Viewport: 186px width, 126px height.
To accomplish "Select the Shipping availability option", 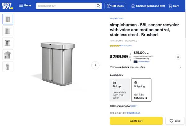I will pos(141,90).
